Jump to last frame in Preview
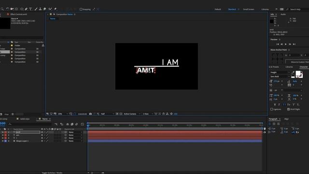The height and width of the screenshot is (174, 309). click(294, 44)
